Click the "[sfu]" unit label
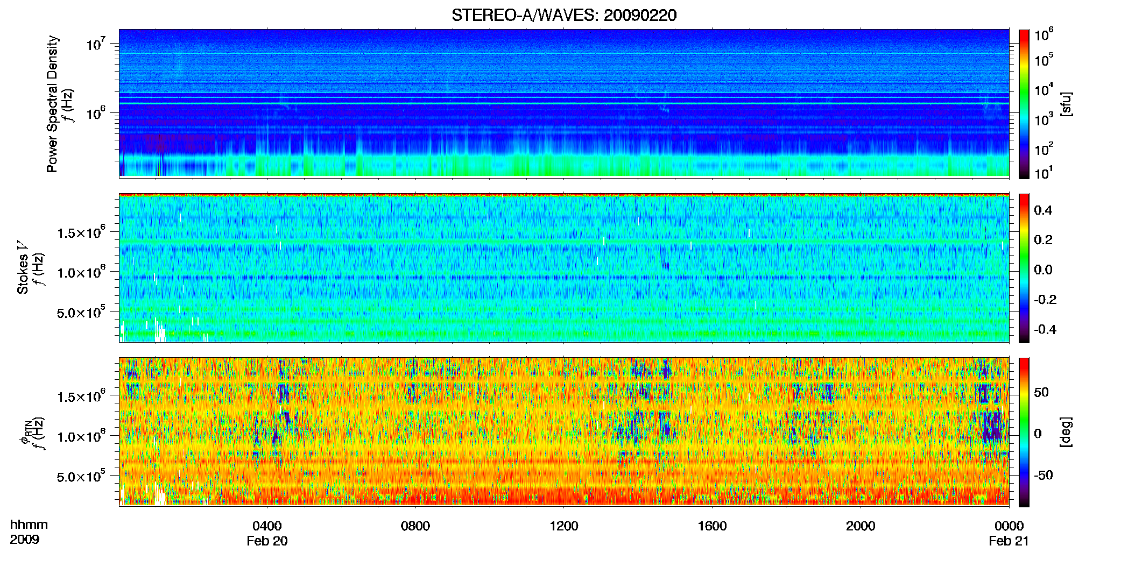 coord(1066,104)
